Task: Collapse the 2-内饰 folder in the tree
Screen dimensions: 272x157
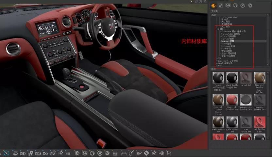Action: [x=216, y=29]
